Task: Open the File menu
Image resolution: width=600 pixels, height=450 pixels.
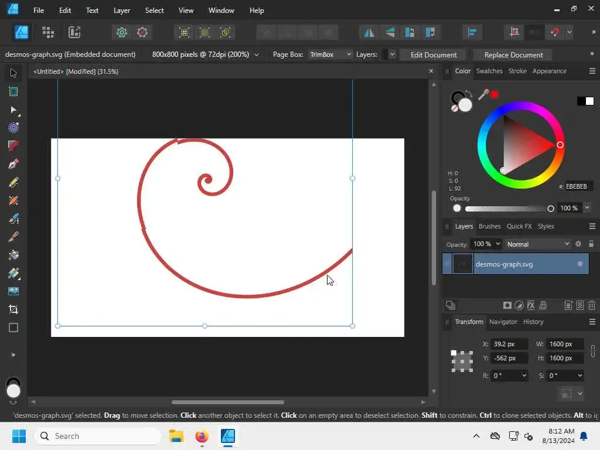Action: click(39, 11)
